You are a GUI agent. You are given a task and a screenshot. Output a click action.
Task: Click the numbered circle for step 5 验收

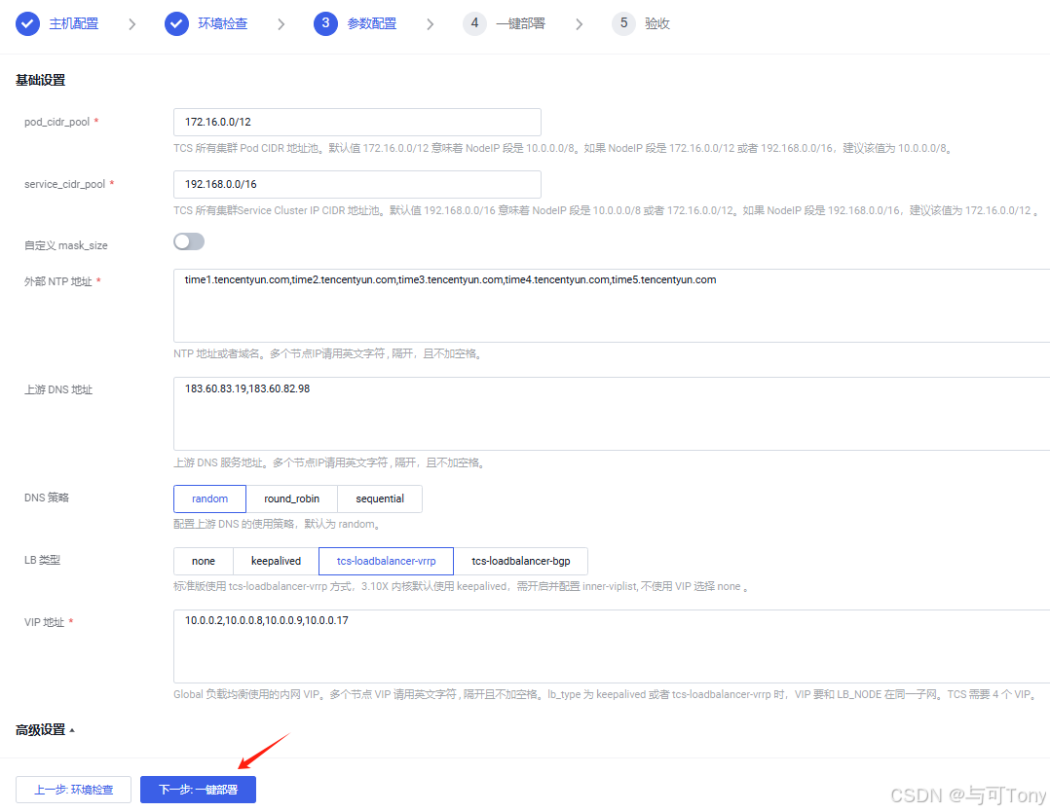[622, 23]
